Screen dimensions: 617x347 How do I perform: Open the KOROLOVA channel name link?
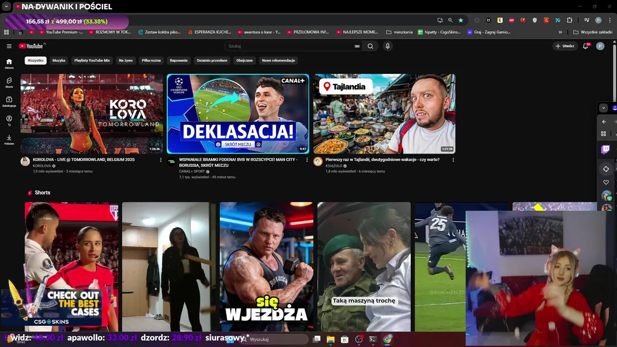tap(42, 166)
